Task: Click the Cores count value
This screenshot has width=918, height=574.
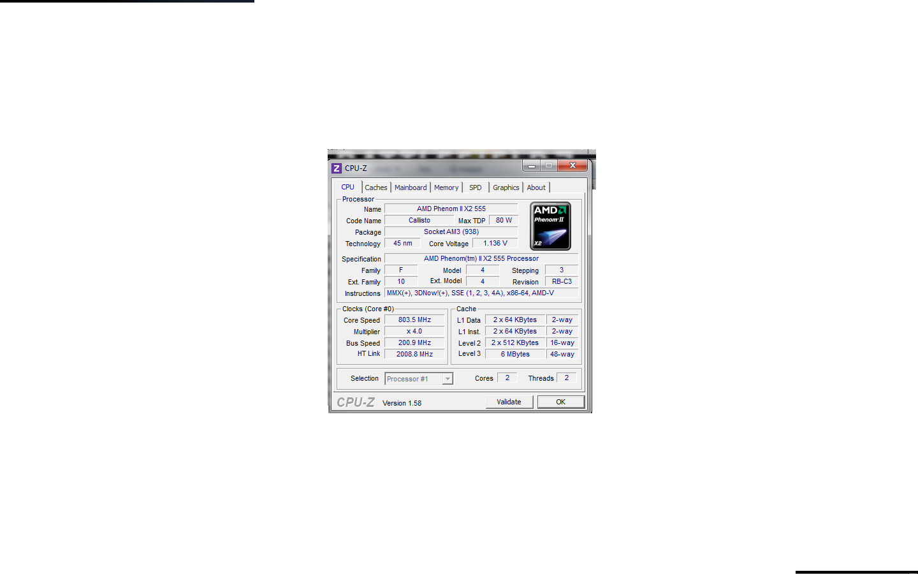Action: (x=507, y=378)
